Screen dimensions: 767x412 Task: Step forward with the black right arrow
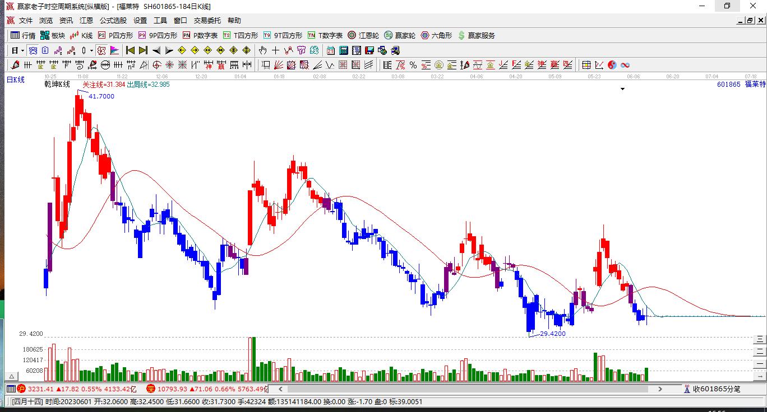[169, 50]
